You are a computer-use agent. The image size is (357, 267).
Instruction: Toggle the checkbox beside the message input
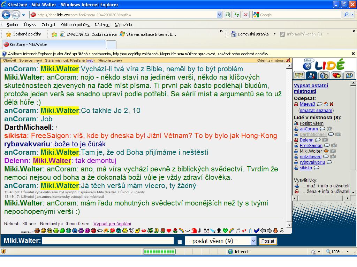click(x=180, y=242)
